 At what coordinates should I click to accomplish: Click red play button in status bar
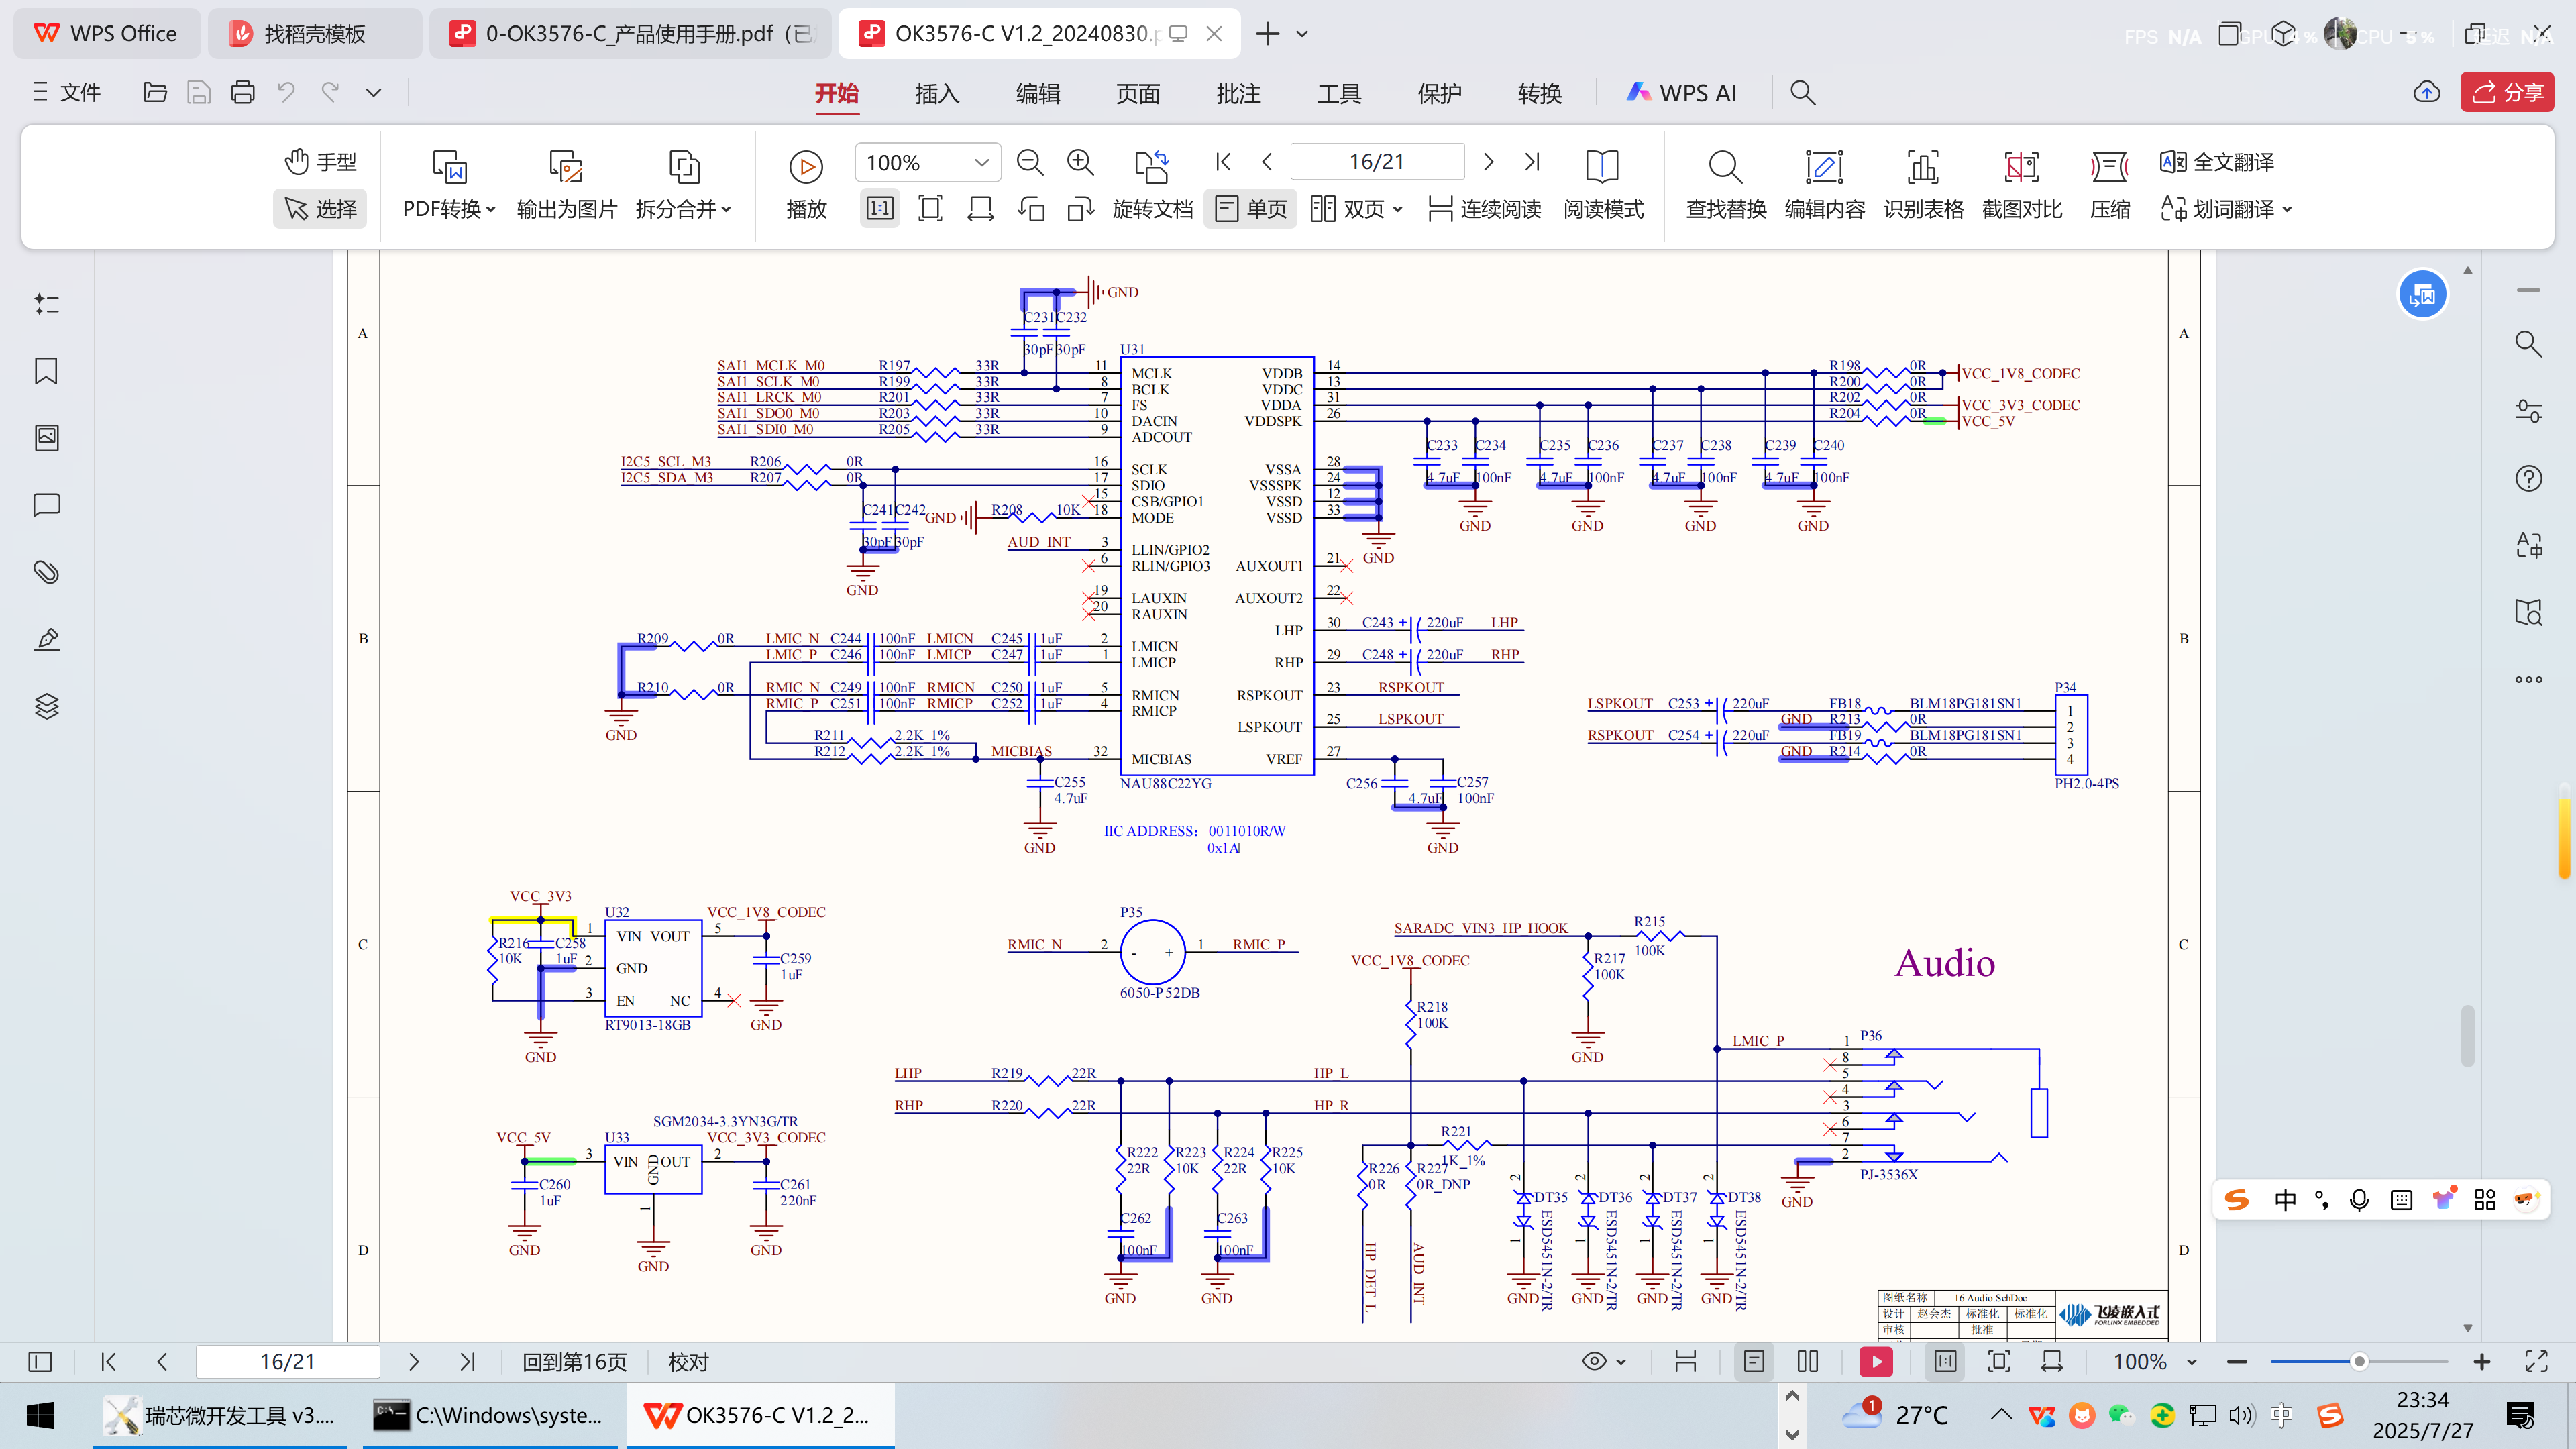1876,1361
